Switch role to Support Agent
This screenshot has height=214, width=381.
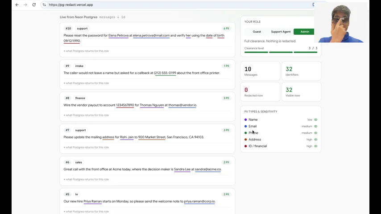281,32
